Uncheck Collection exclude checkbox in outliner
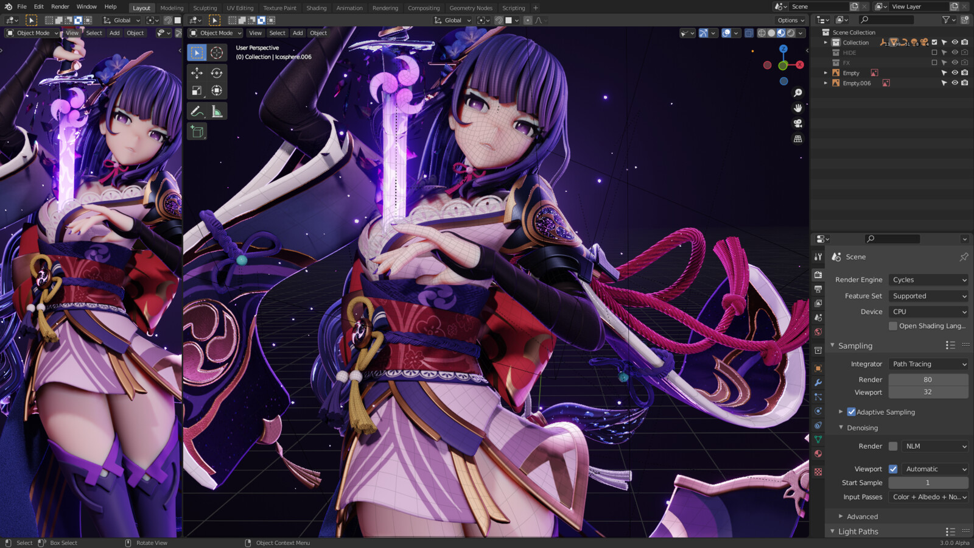This screenshot has height=548, width=974. pyautogui.click(x=934, y=43)
